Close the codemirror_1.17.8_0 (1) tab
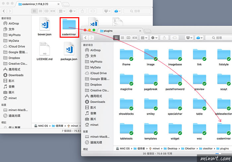 pos(58,4)
